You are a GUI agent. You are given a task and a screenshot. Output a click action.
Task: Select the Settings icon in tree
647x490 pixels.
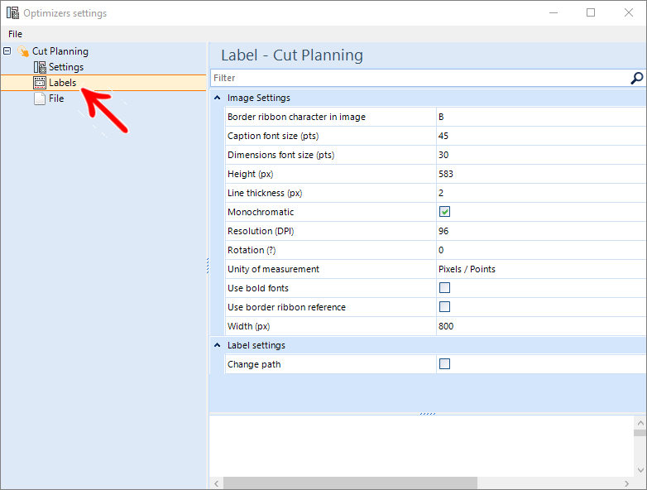[x=40, y=67]
